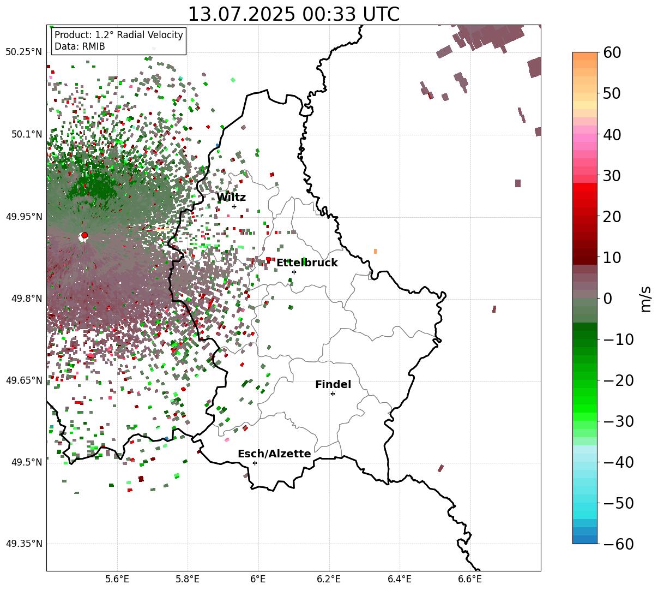The height and width of the screenshot is (590, 658).
Task: Click the Findel station cross marker
Action: pos(333,394)
